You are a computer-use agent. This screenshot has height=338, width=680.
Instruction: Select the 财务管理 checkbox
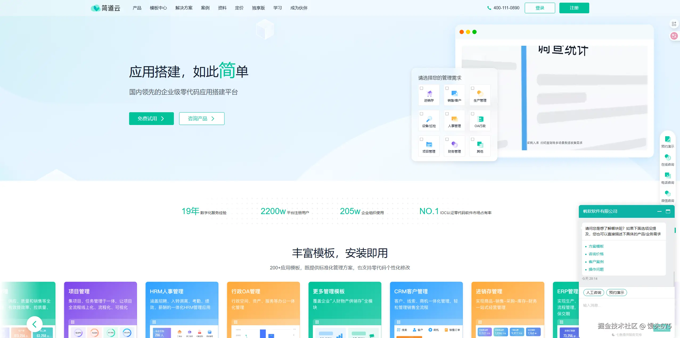[x=447, y=139]
